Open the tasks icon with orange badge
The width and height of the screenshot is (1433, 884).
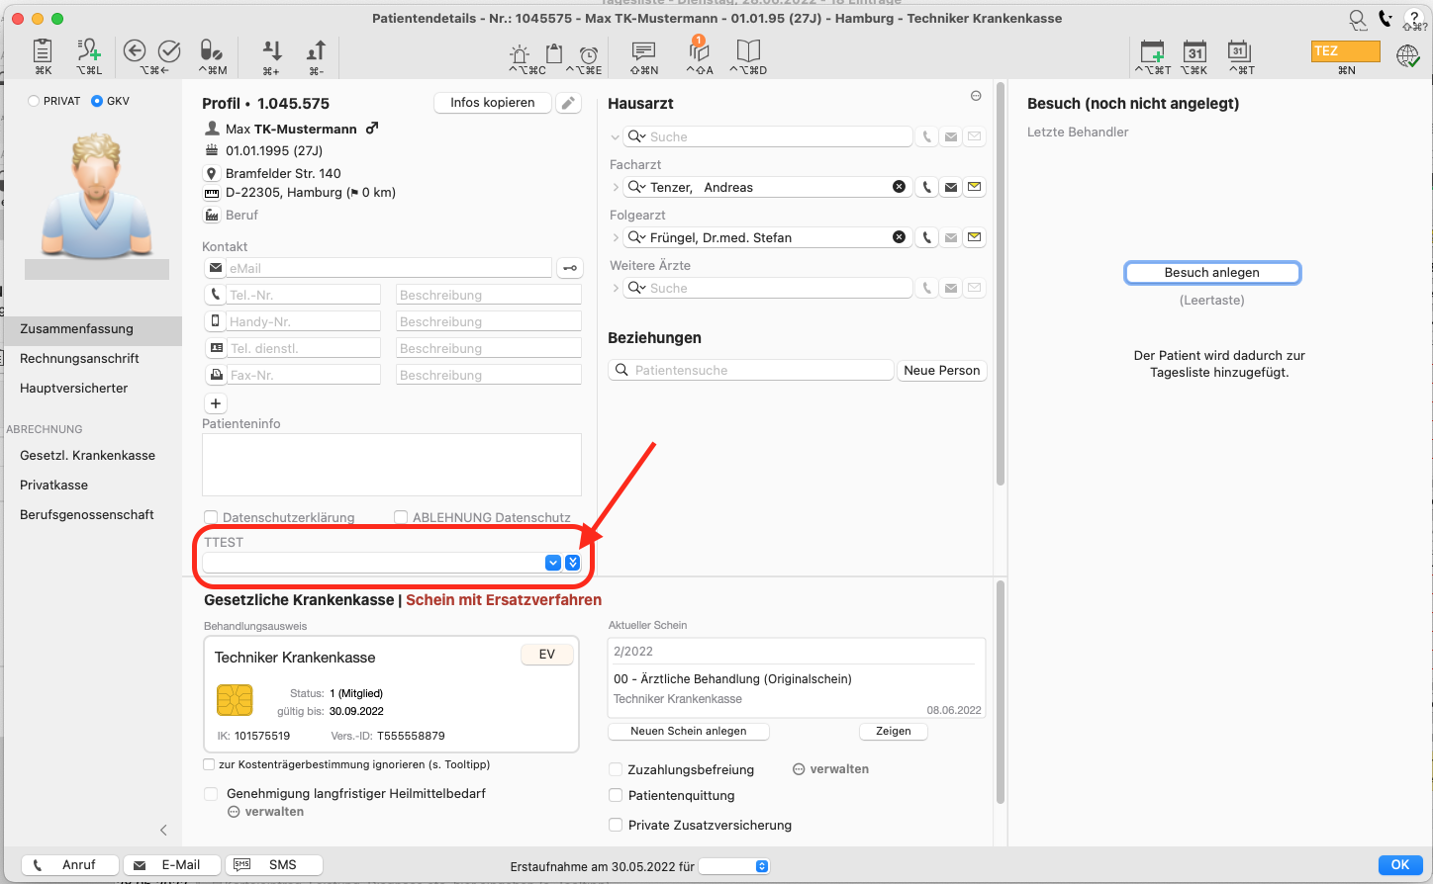click(699, 49)
